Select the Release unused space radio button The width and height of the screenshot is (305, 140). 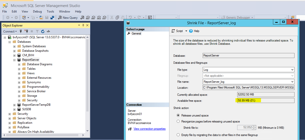pos(178,115)
